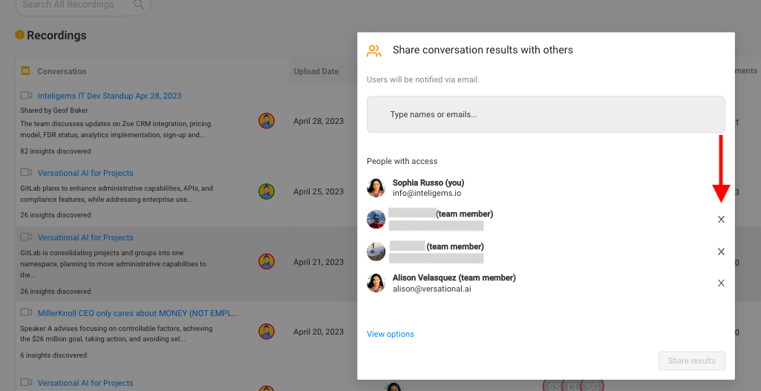Screen dimensions: 761x391
Task: Remove the second team member's access
Action: click(x=721, y=252)
